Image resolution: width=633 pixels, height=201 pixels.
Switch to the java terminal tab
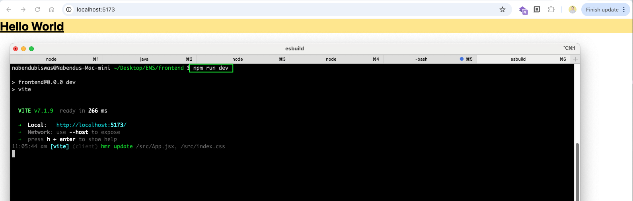tap(150, 59)
